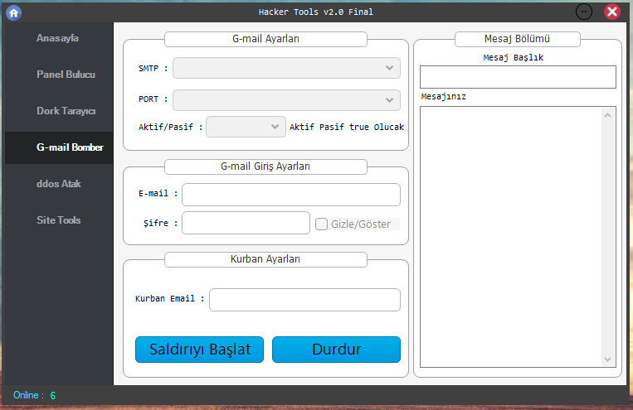Open the Anasayfa section
Image resolution: width=633 pixels, height=410 pixels.
tap(58, 38)
